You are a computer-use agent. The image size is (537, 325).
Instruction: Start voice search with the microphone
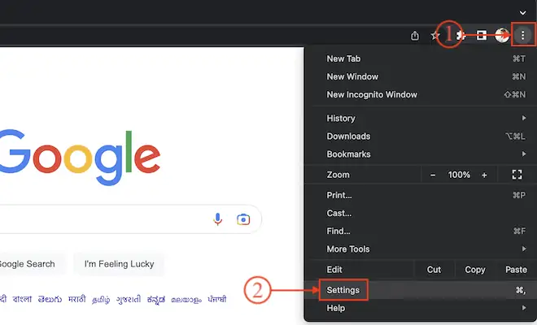[218, 219]
